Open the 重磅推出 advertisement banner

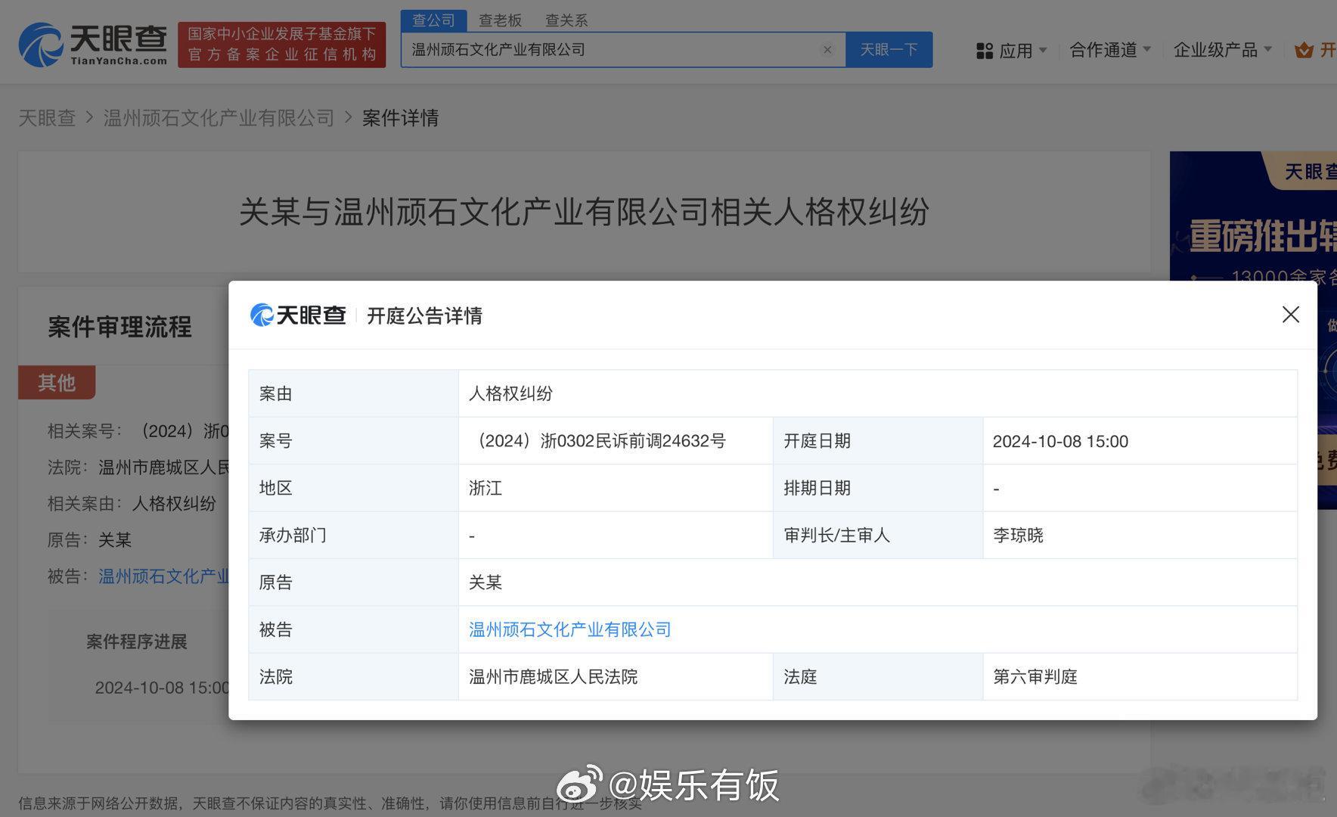tap(1253, 329)
